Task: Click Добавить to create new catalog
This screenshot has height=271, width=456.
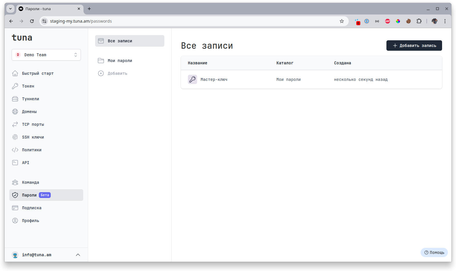Action: coord(117,73)
